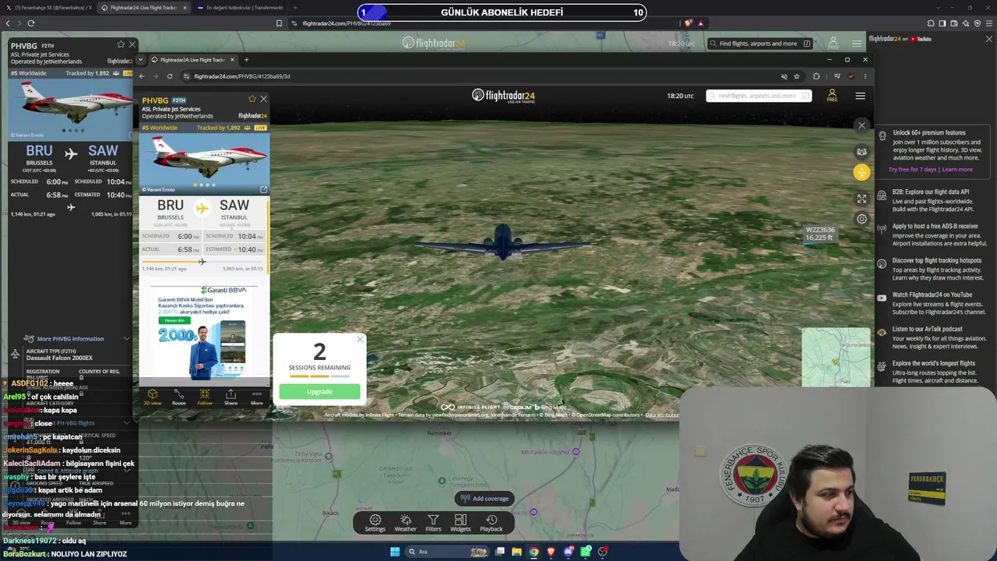This screenshot has width=997, height=561.
Task: Star PHVBG flight in front panel
Action: click(x=252, y=99)
